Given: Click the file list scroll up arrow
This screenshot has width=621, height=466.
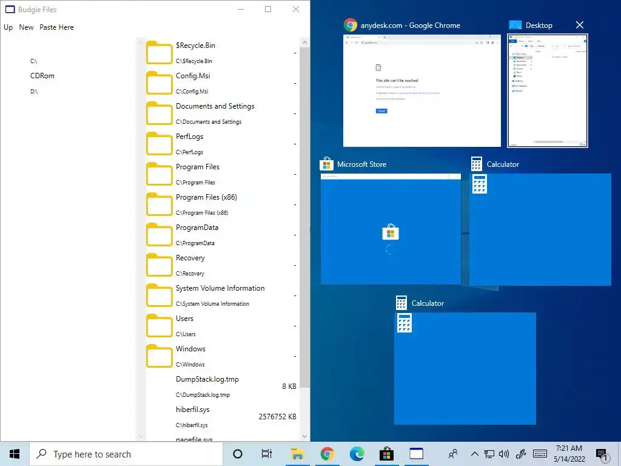Looking at the screenshot, I should tap(304, 42).
